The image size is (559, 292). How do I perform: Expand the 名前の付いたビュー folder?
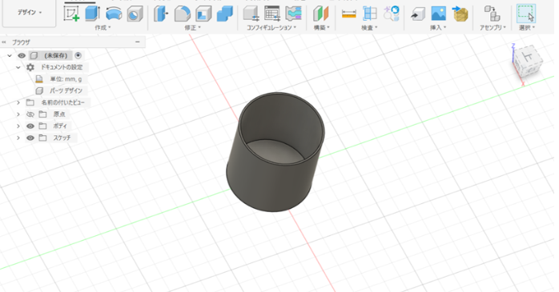pos(18,102)
